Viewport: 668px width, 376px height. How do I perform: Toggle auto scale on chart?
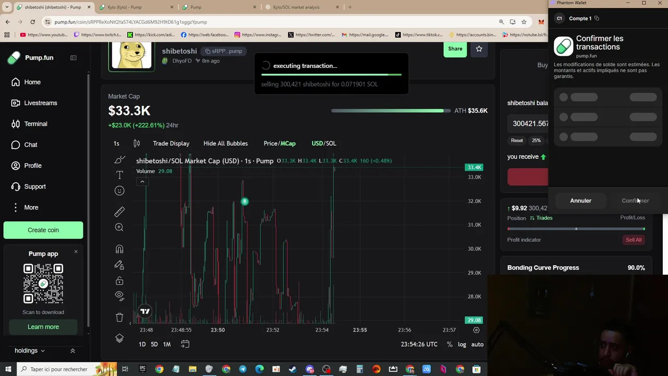coord(477,344)
